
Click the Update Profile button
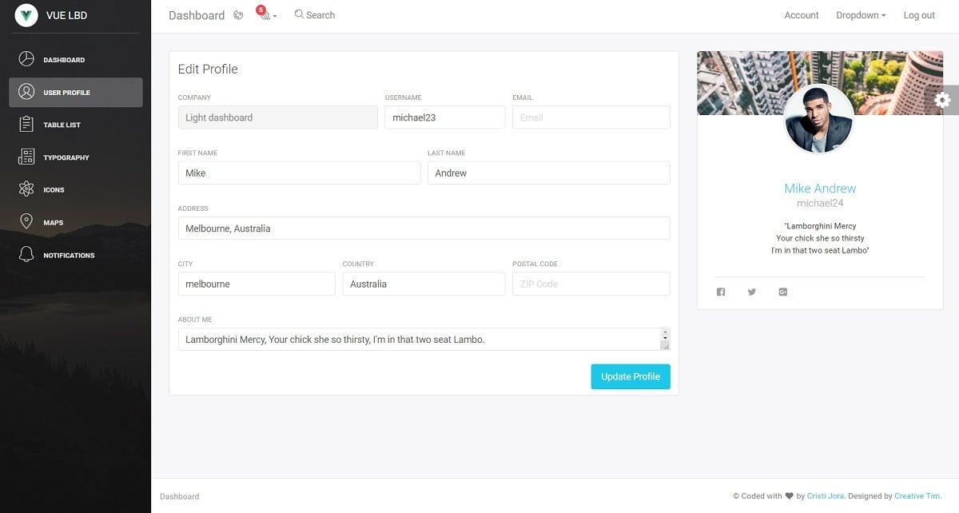[631, 376]
